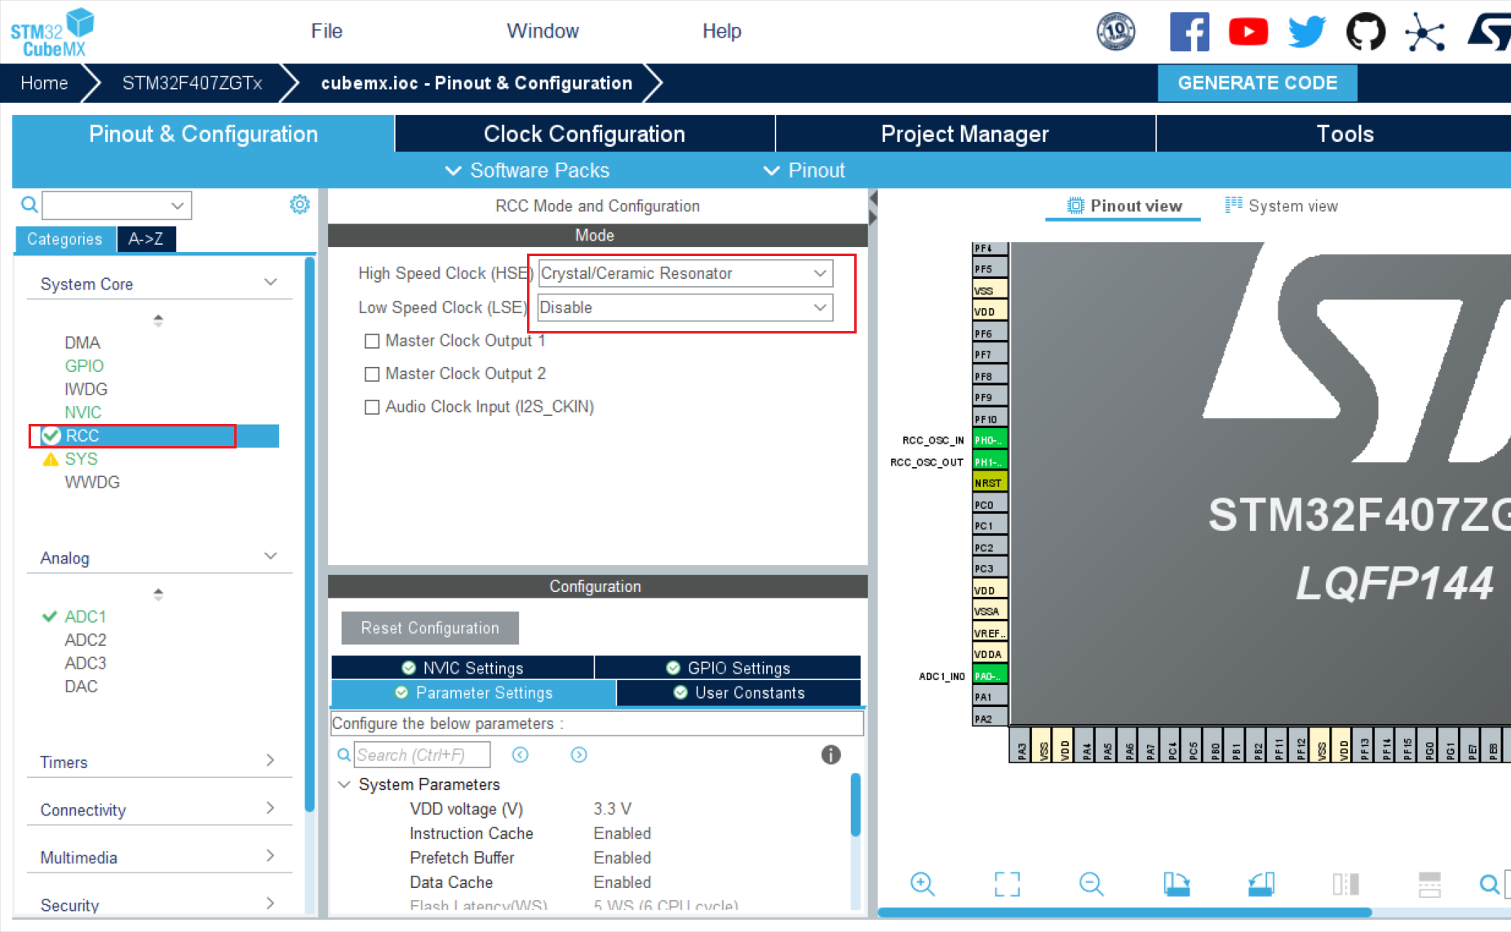Open the File menu
Image resolution: width=1511 pixels, height=932 pixels.
[326, 31]
